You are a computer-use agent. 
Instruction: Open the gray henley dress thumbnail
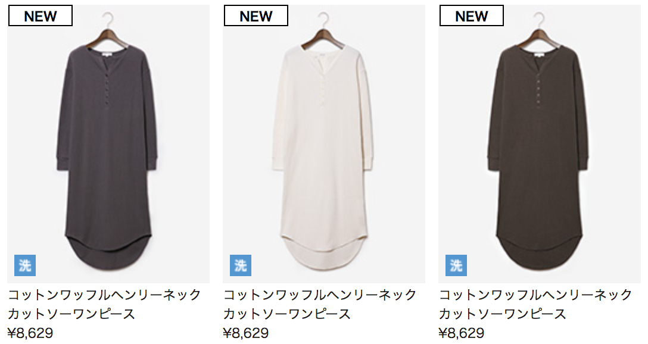click(108, 143)
